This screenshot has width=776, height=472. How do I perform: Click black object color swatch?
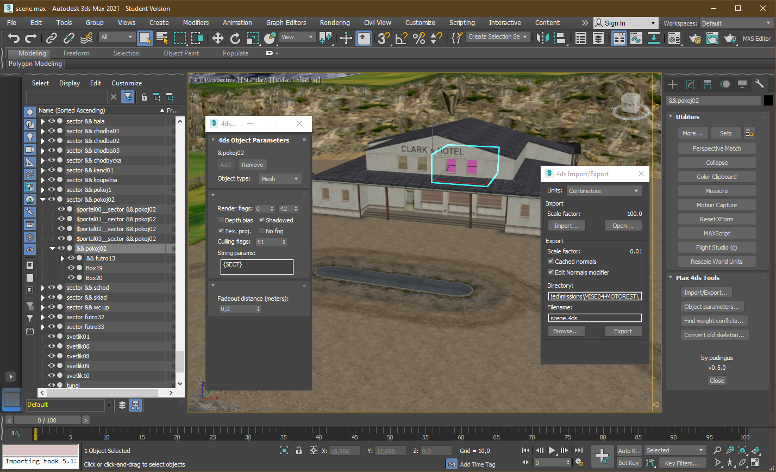pyautogui.click(x=768, y=101)
